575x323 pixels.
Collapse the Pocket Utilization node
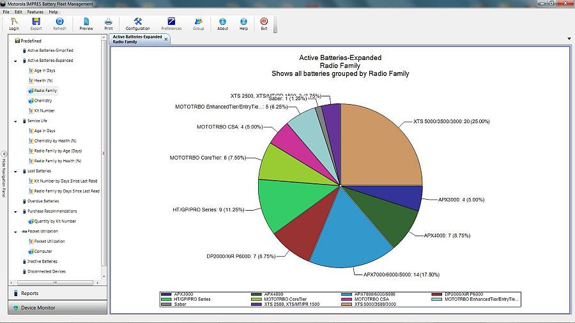[x=15, y=232]
